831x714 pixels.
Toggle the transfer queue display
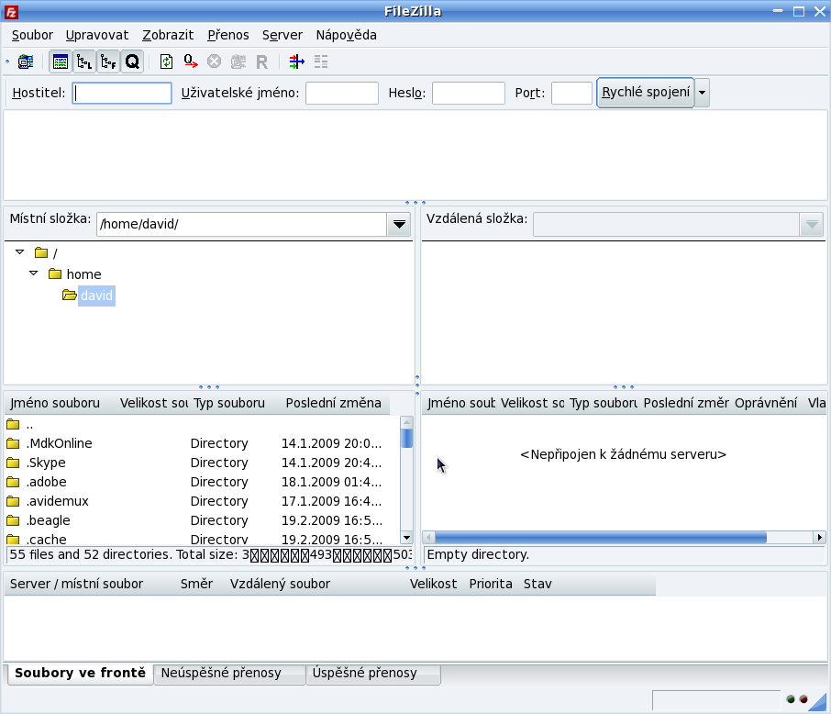click(x=132, y=61)
